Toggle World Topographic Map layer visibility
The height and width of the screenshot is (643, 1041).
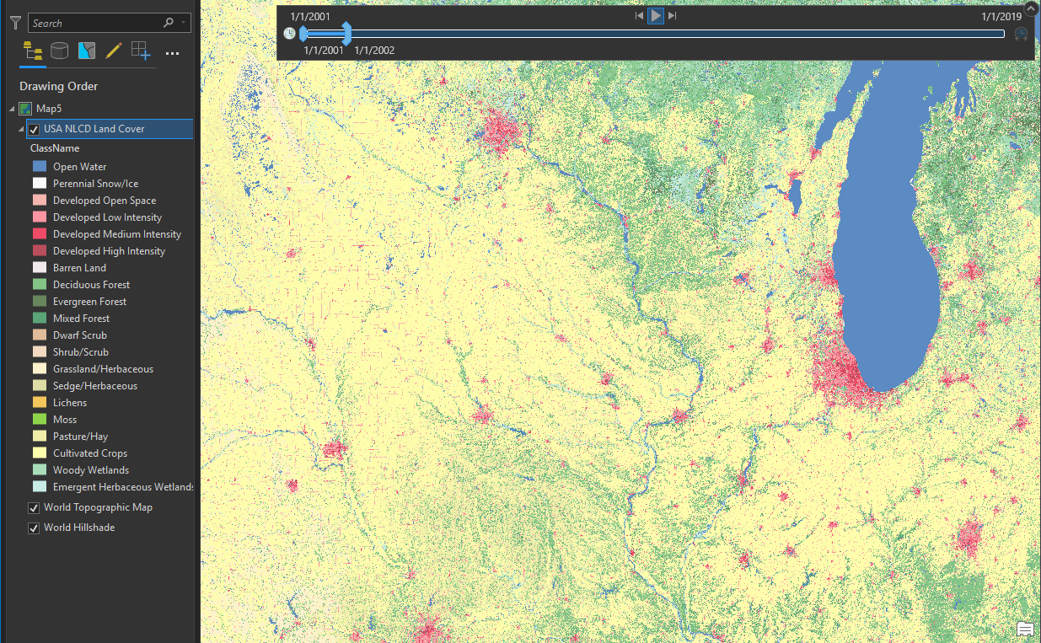pyautogui.click(x=34, y=508)
